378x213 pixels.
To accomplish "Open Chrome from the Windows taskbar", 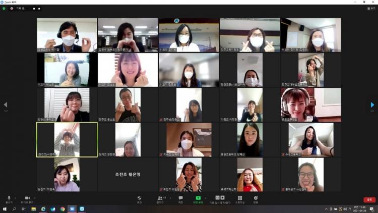I will tap(62, 209).
